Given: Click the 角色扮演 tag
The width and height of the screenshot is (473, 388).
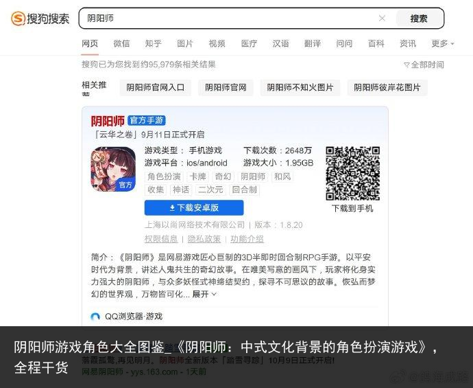Looking at the screenshot, I should 164,176.
